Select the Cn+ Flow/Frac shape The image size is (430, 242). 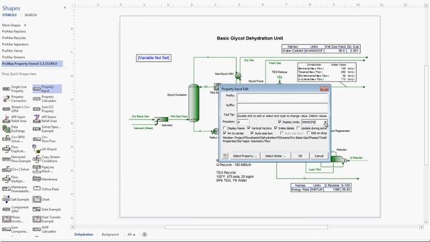coord(46,139)
